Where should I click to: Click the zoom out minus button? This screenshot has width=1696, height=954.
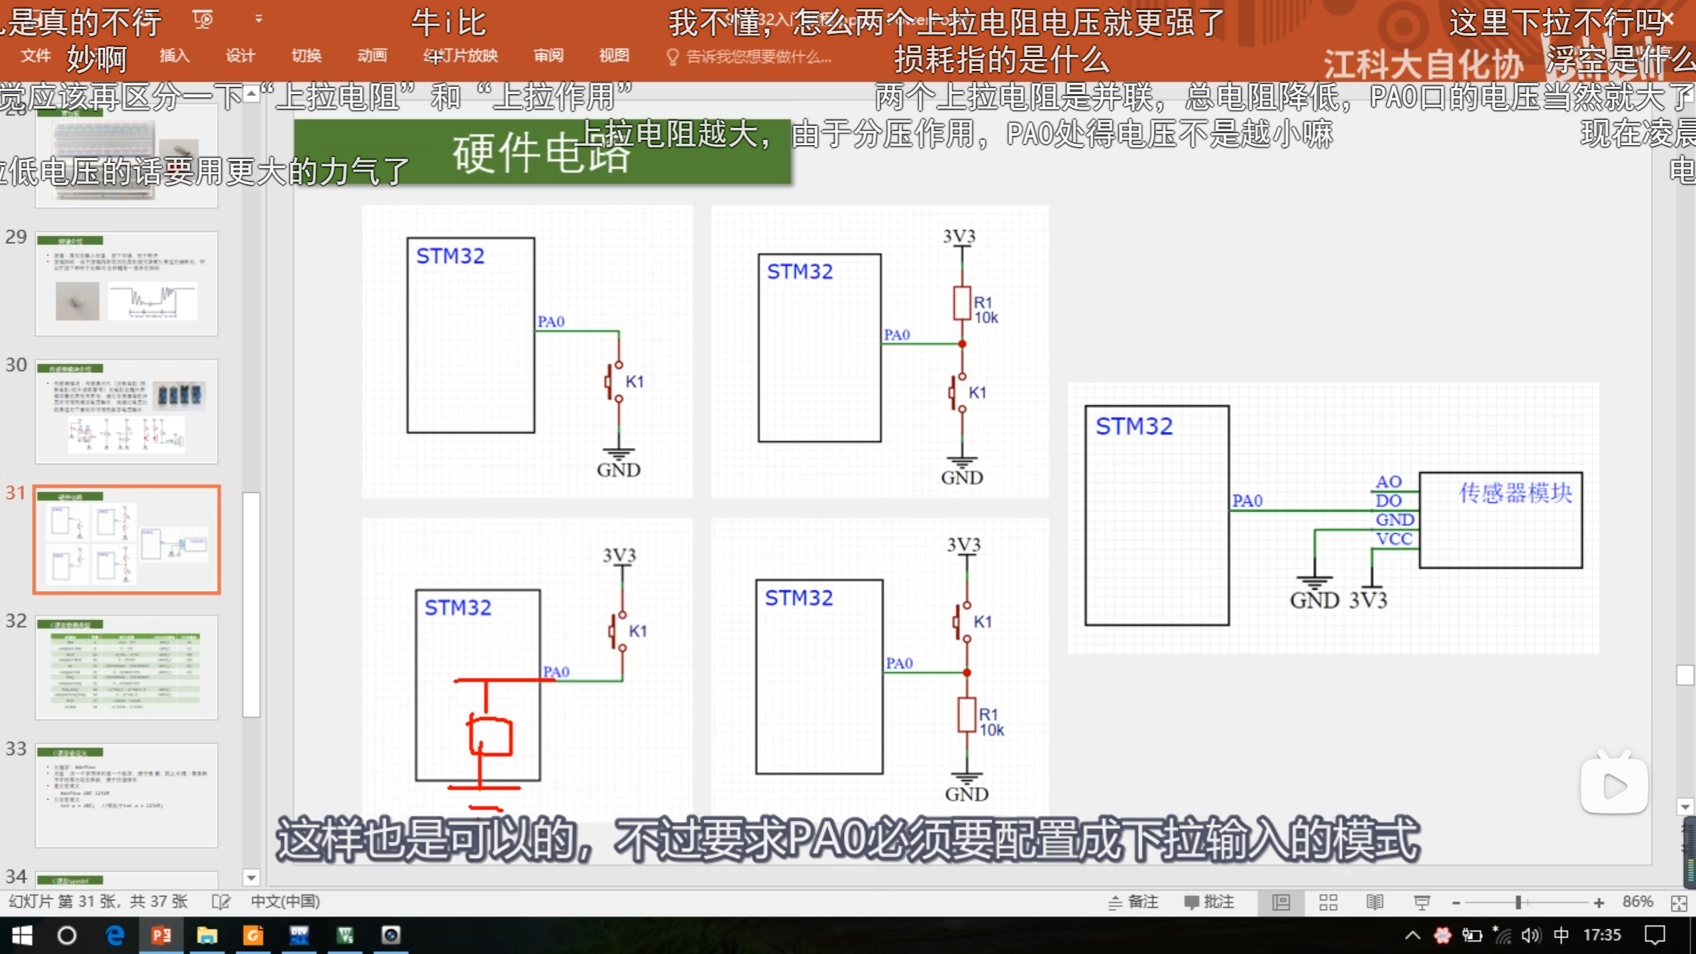[x=1456, y=903]
